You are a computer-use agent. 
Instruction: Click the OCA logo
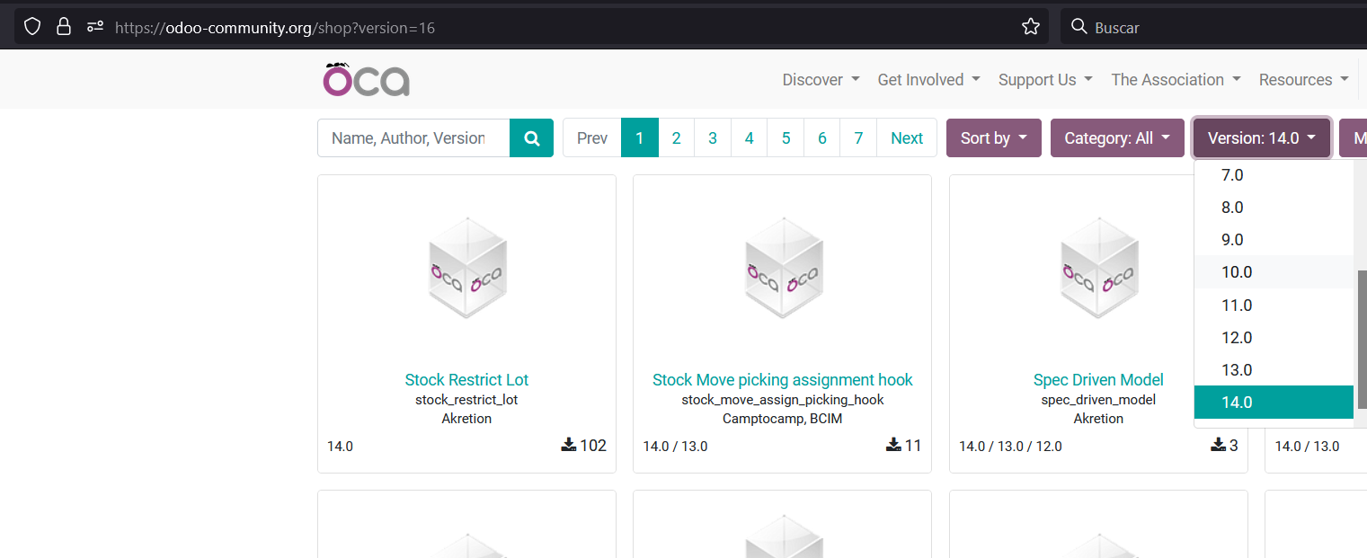[367, 79]
